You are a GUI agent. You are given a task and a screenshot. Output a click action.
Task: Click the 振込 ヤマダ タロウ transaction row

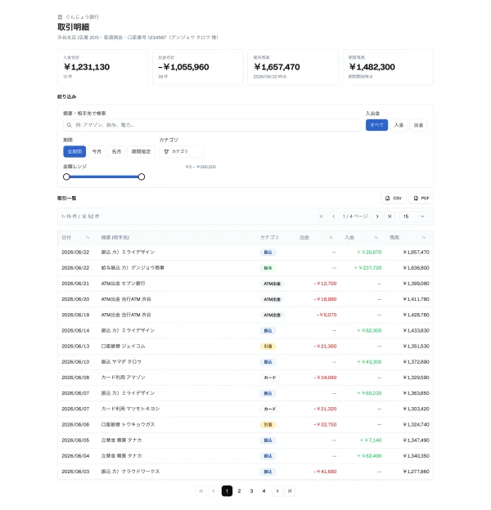coord(245,362)
